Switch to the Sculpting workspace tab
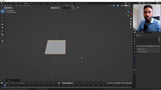The width and height of the screenshot is (161, 90). 37,3
